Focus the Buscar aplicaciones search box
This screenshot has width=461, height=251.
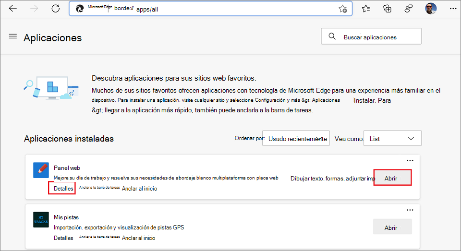(371, 36)
